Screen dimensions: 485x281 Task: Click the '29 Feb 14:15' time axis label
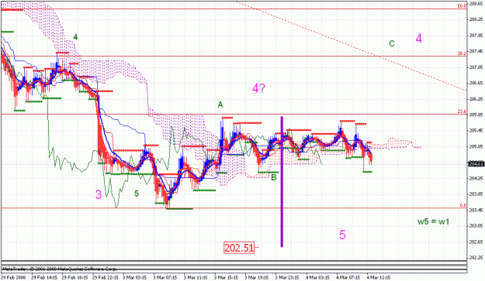pos(44,277)
